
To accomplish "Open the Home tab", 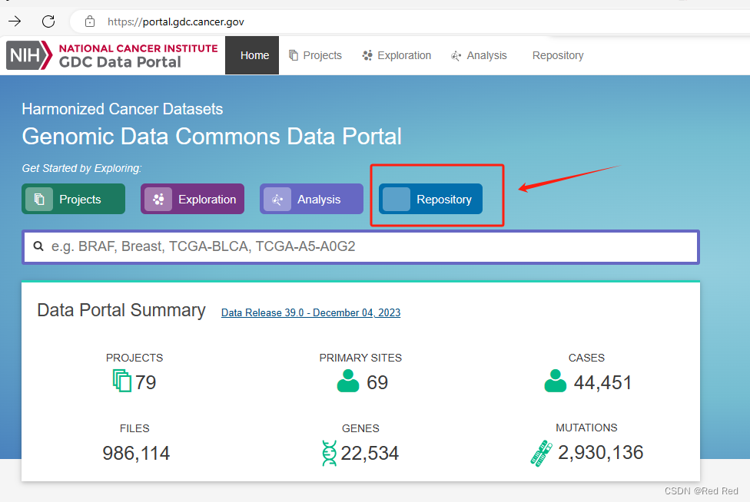I will click(252, 55).
